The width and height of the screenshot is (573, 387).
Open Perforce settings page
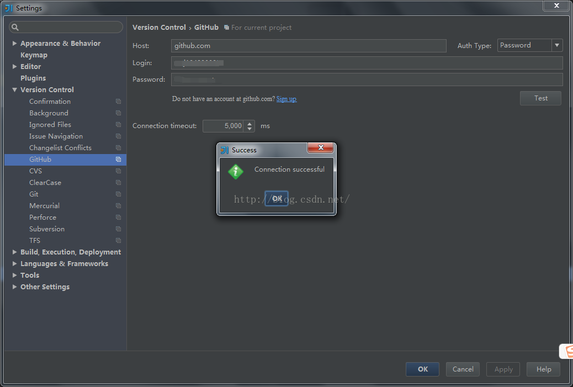click(x=43, y=217)
